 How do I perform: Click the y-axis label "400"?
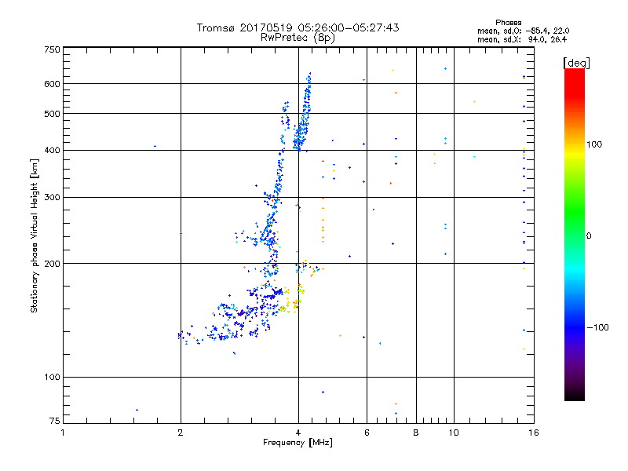click(52, 150)
